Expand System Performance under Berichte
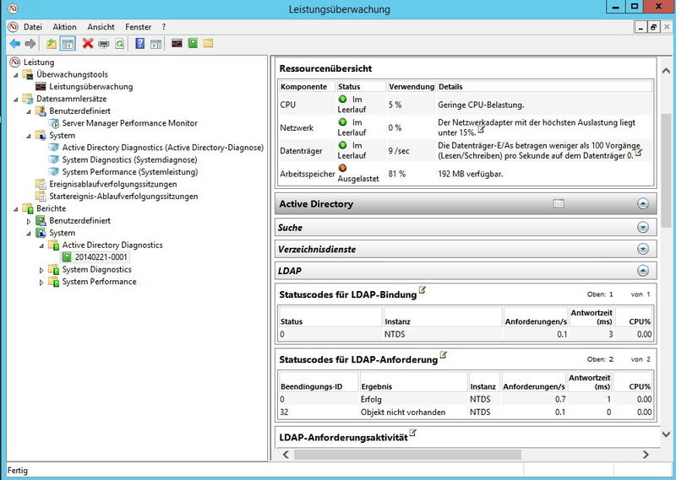 [x=41, y=282]
